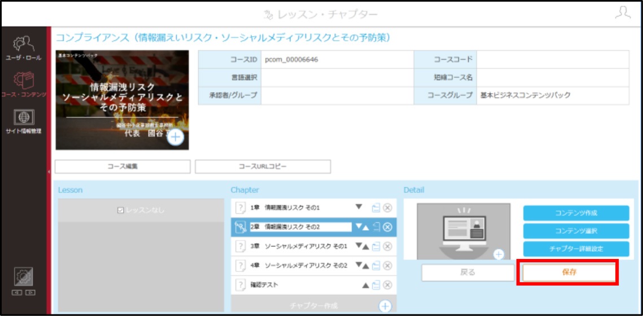
Task: Move 2章 chapter down with arrow
Action: click(358, 226)
